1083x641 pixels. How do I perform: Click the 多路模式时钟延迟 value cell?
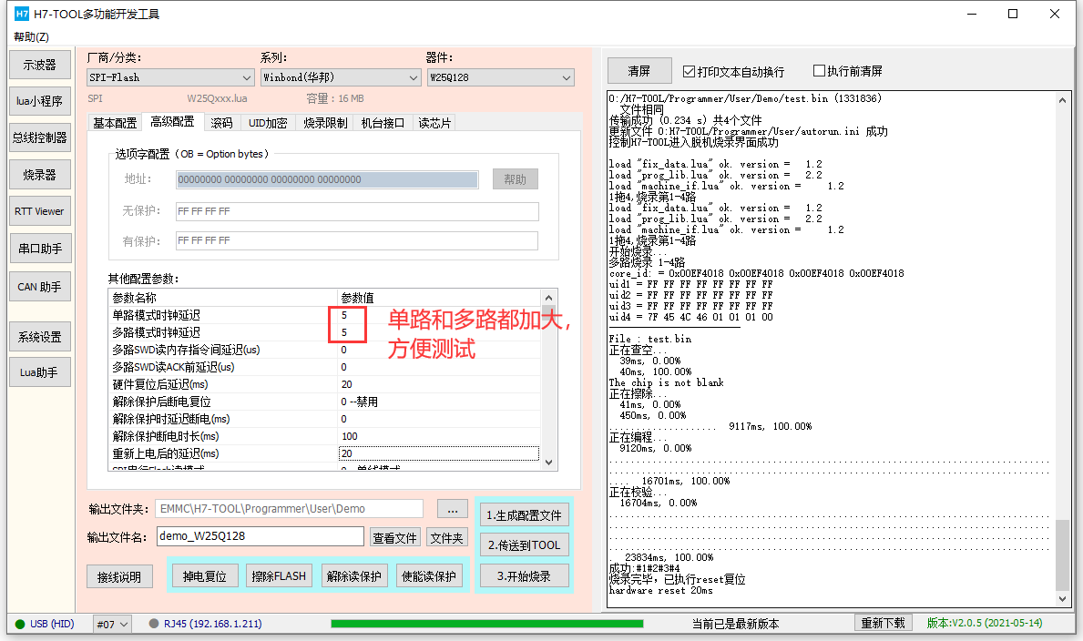[x=439, y=332]
